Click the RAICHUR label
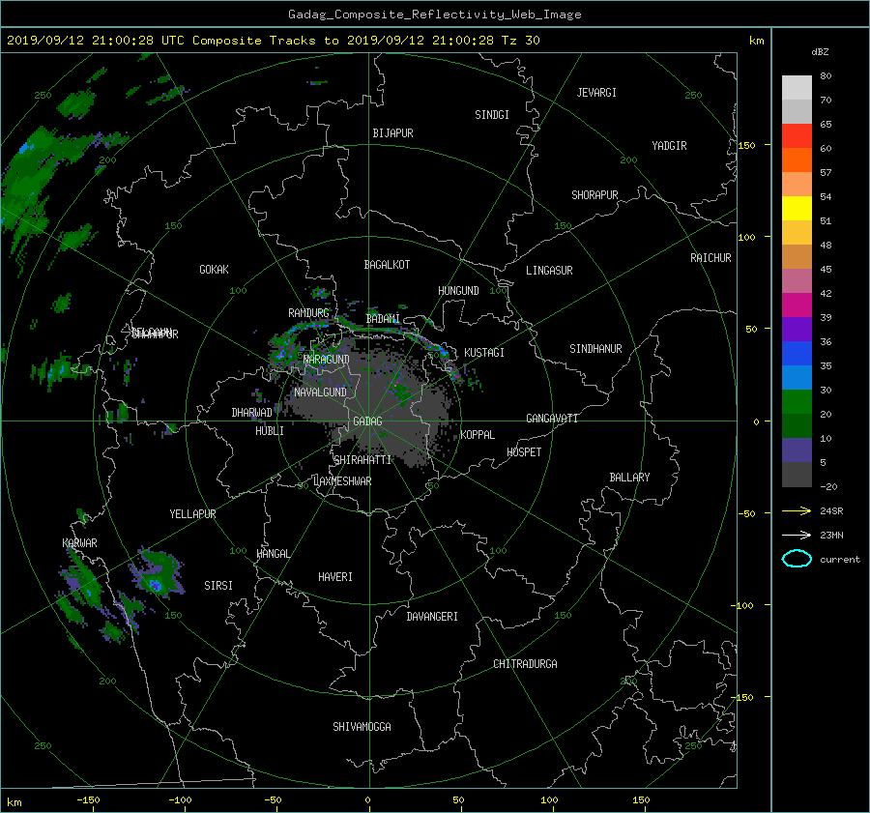This screenshot has height=813, width=870. click(x=710, y=258)
